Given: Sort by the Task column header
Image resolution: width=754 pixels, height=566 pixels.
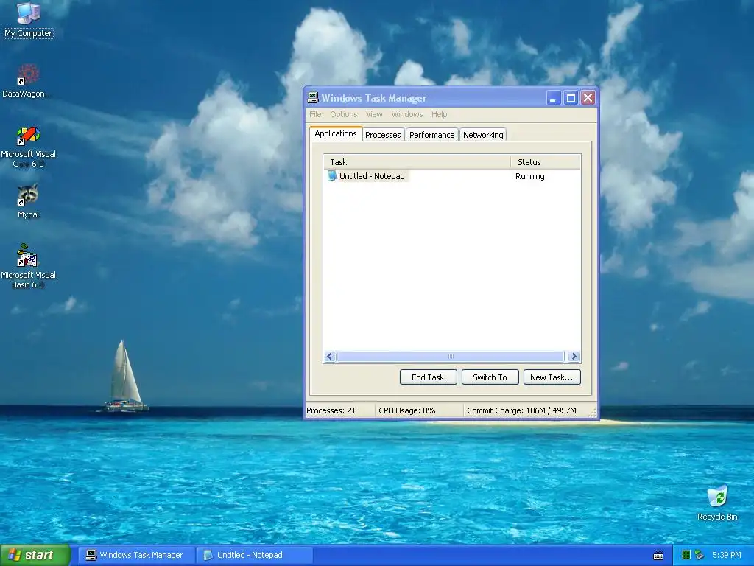Looking at the screenshot, I should click(417, 162).
